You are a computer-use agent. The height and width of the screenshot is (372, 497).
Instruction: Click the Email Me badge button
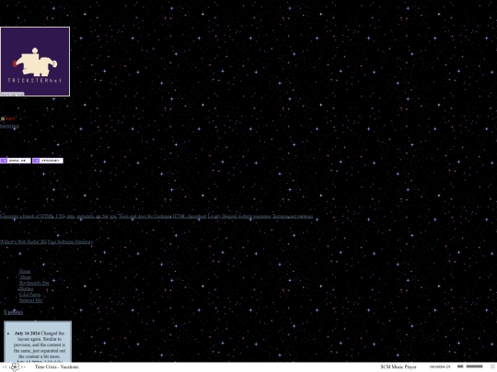tap(16, 161)
